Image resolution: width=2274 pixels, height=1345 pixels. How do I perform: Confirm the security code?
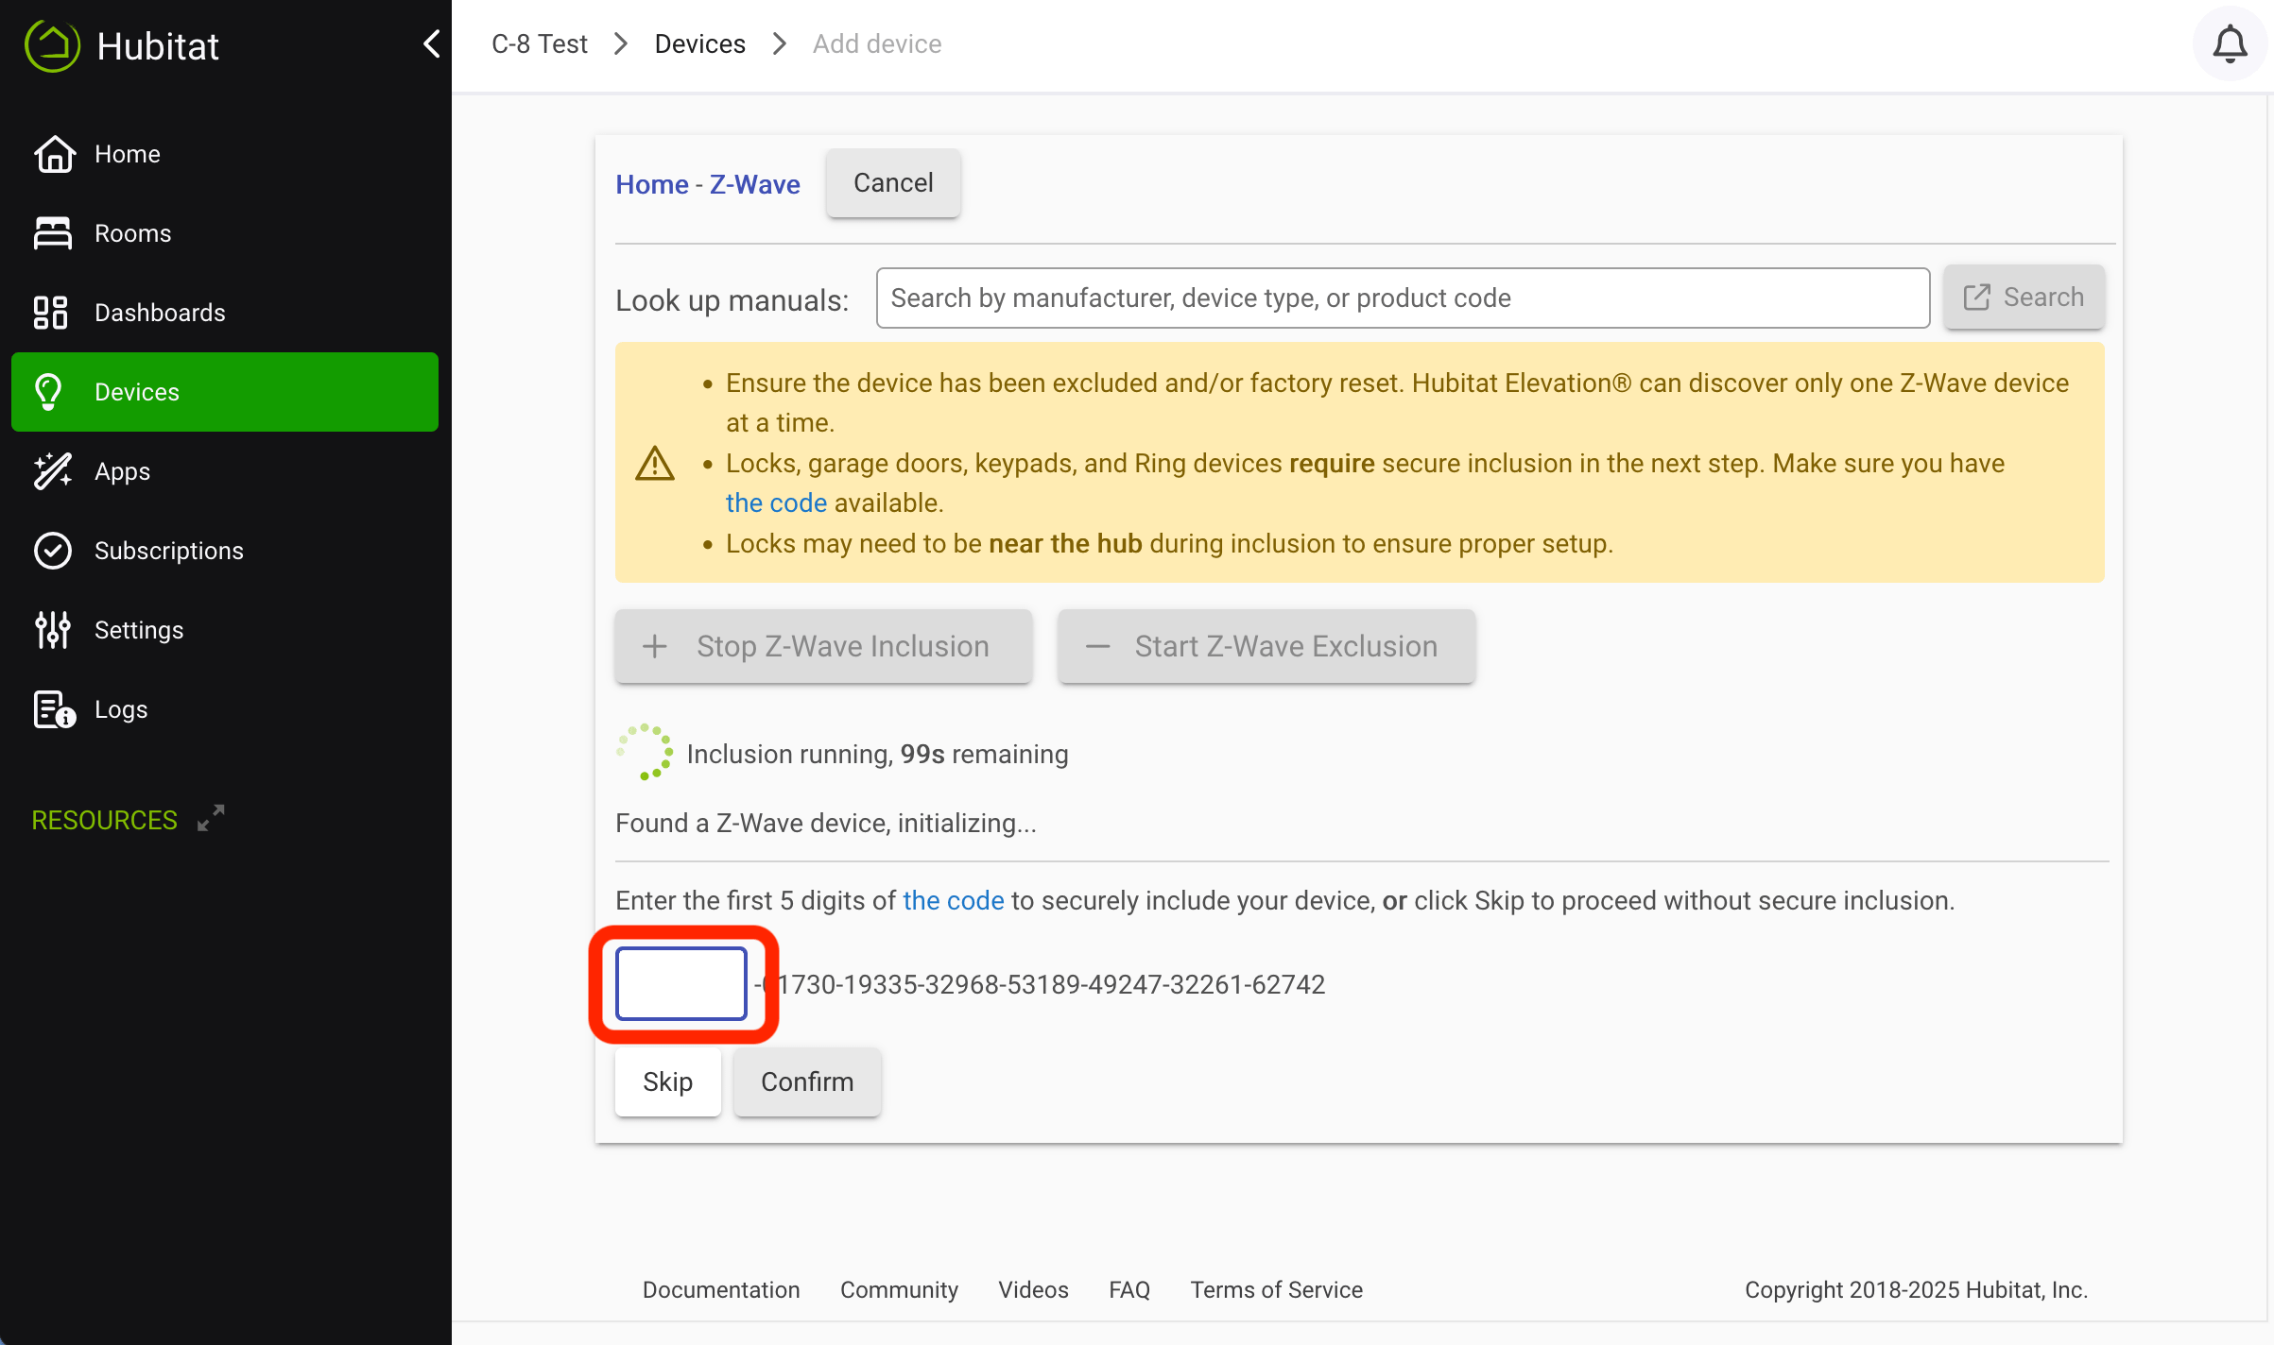[807, 1081]
